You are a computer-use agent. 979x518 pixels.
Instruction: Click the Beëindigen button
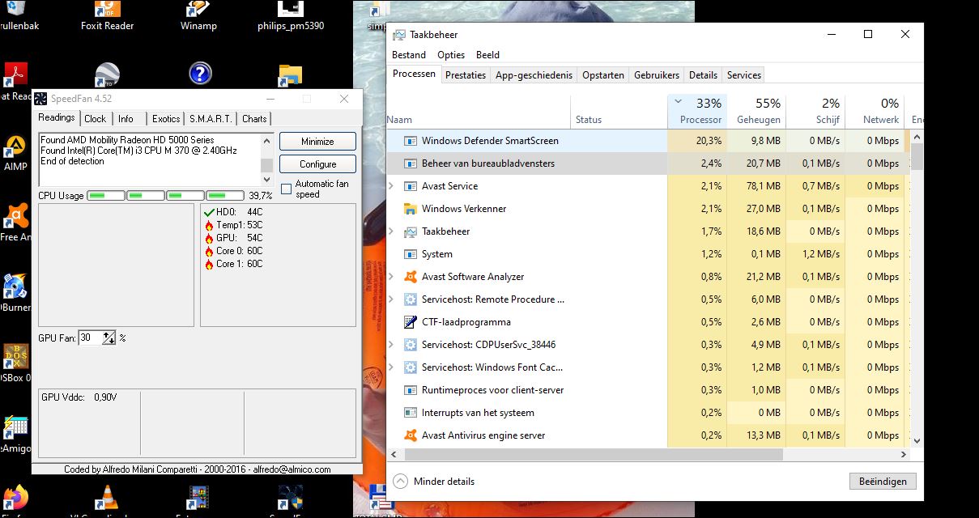pyautogui.click(x=883, y=481)
